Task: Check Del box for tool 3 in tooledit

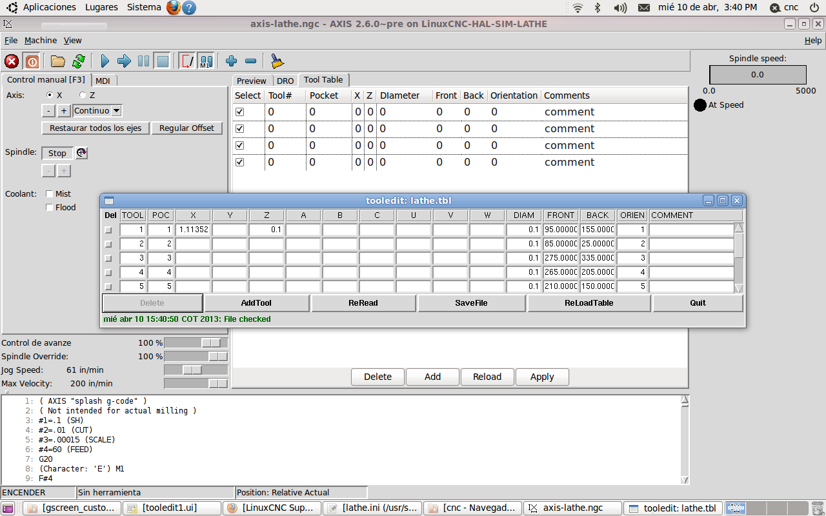Action: point(108,258)
